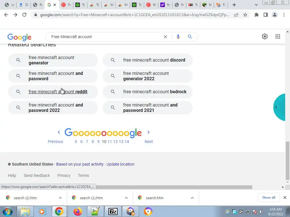Open the Help footer link

point(12,175)
